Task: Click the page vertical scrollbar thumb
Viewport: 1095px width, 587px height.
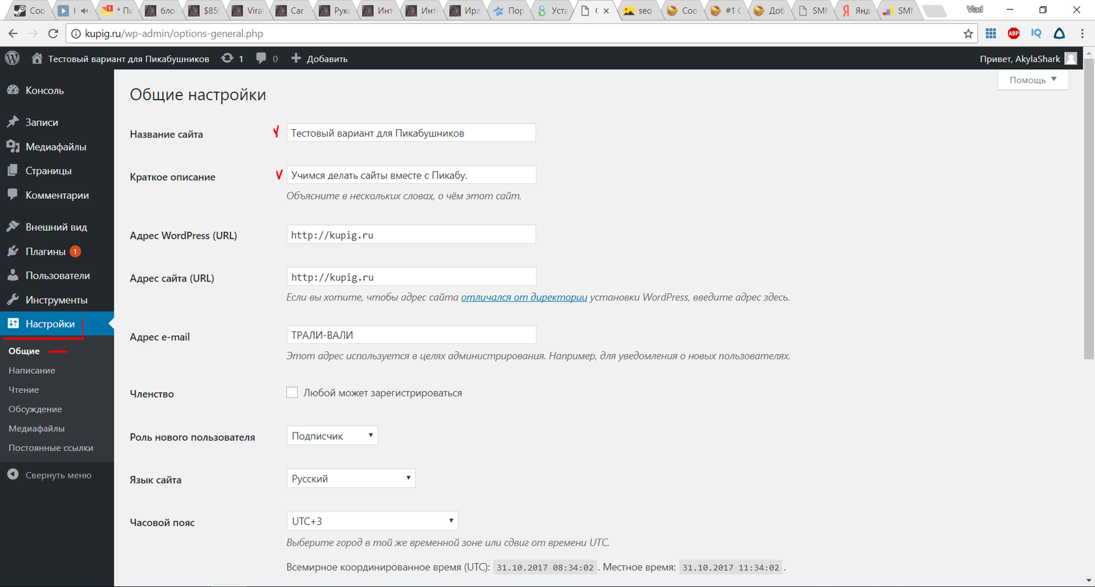Action: point(1089,208)
